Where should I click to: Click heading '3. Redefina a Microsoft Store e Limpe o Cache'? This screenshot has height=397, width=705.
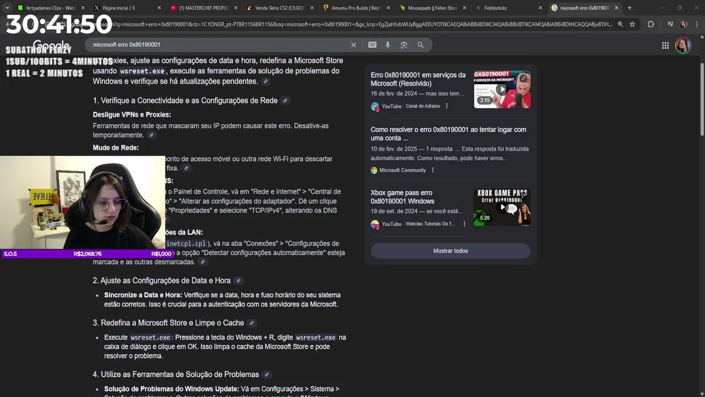(169, 323)
